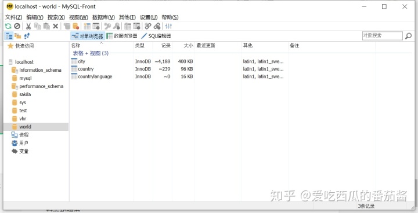Sort by the 名称 name column header
The height and width of the screenshot is (213, 418).
tap(101, 46)
